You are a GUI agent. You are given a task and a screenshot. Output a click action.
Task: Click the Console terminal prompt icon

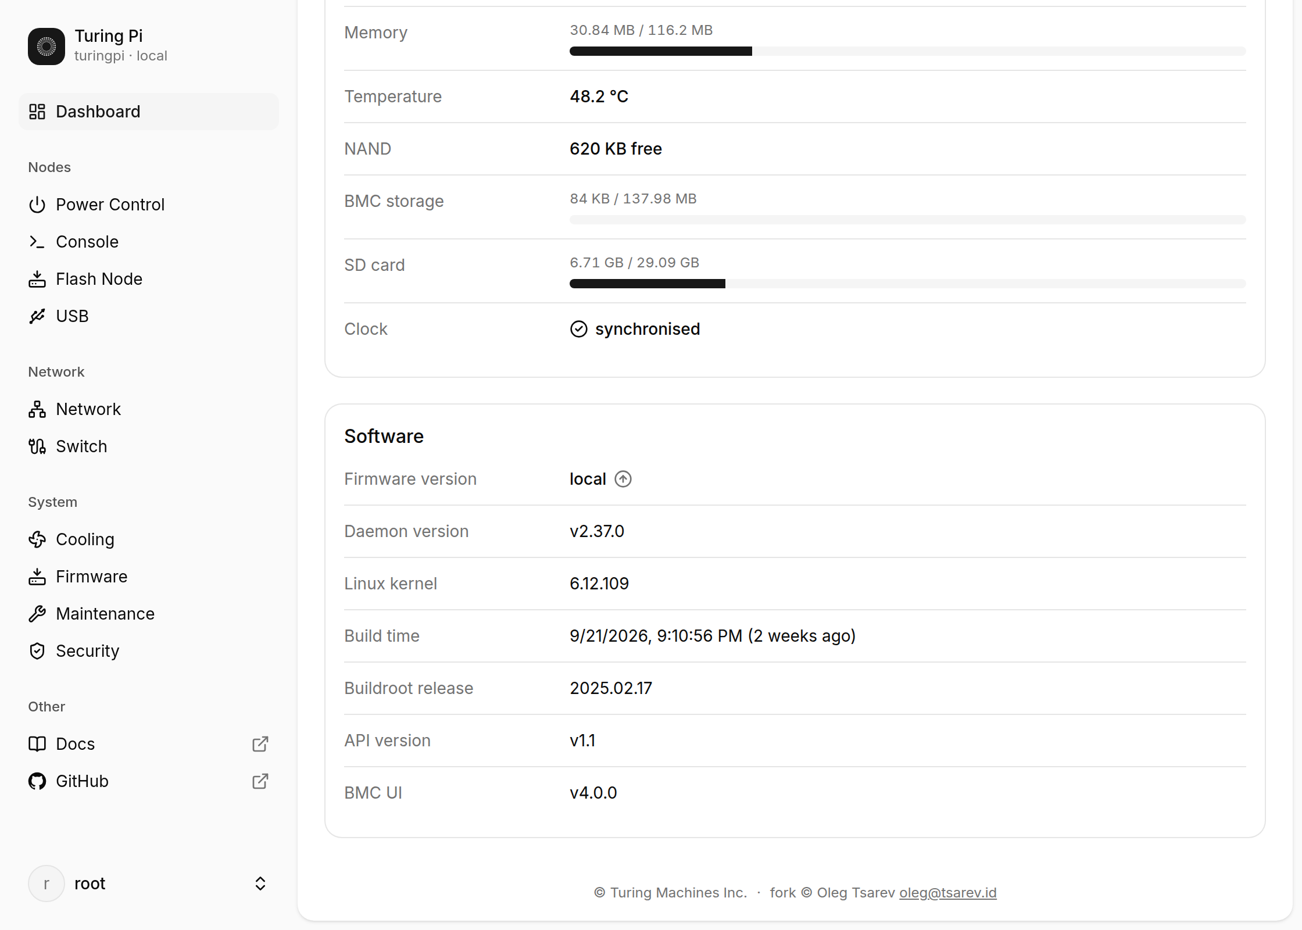[x=37, y=242]
